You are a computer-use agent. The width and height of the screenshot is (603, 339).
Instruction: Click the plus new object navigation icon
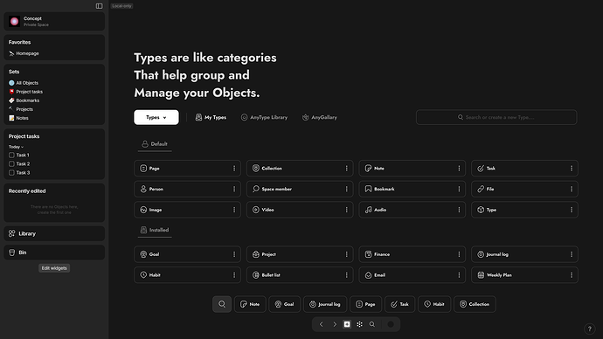click(347, 324)
